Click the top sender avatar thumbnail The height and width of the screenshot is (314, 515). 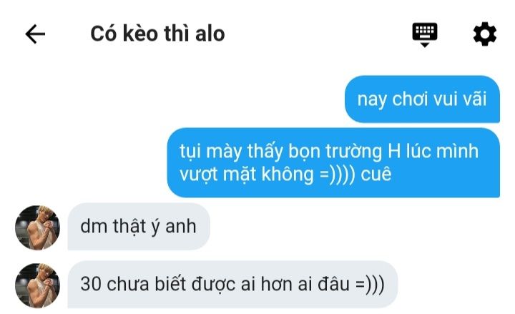tap(37, 227)
